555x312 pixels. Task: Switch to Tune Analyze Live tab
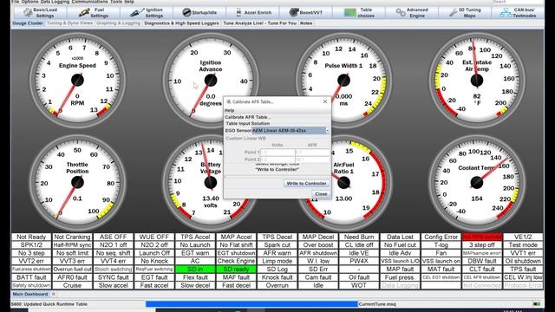(x=260, y=23)
